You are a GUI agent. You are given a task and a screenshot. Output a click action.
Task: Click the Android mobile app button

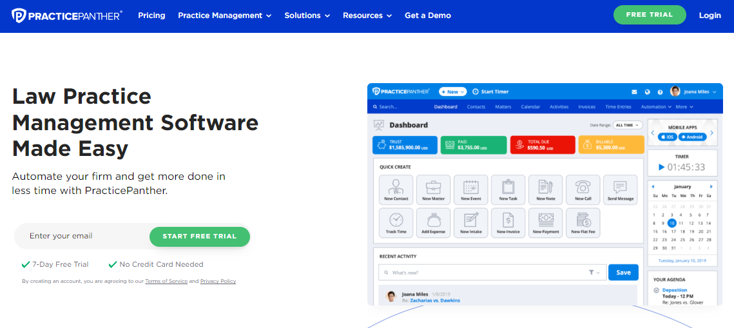[692, 137]
